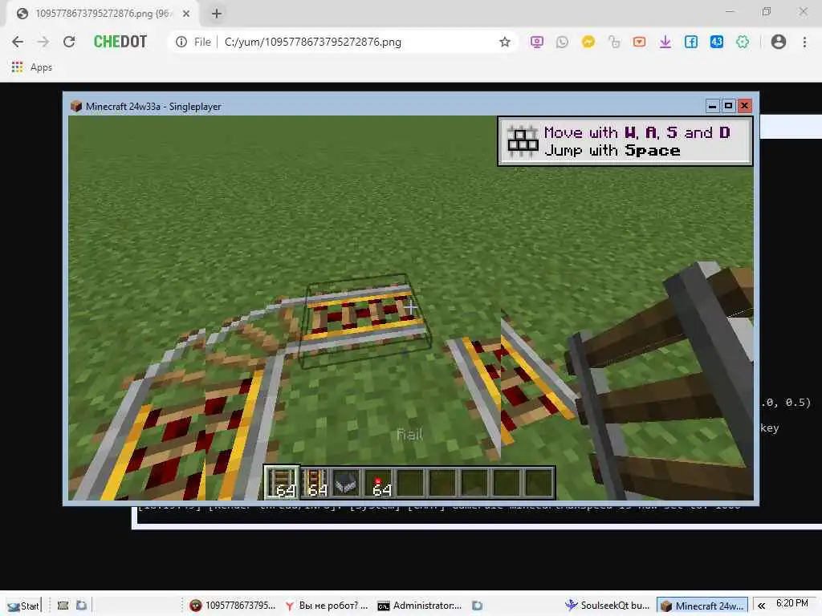Close the 1095778673795272876.png tab
This screenshot has height=616, width=822.
(x=186, y=14)
